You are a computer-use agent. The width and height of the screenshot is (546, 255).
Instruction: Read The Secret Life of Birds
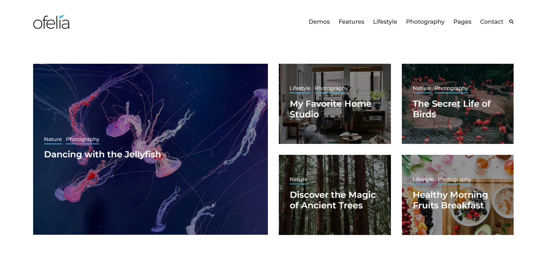(x=452, y=109)
